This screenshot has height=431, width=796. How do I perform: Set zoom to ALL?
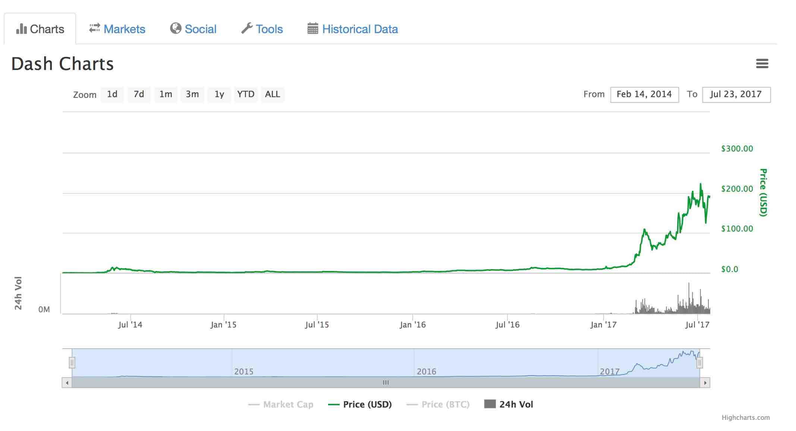[273, 95]
